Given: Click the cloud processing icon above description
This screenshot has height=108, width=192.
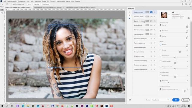Looking at the screenshot, I should click(x=173, y=12).
